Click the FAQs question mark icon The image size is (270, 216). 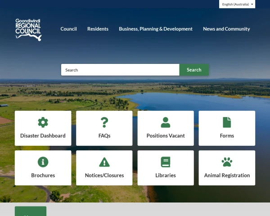coord(104,122)
